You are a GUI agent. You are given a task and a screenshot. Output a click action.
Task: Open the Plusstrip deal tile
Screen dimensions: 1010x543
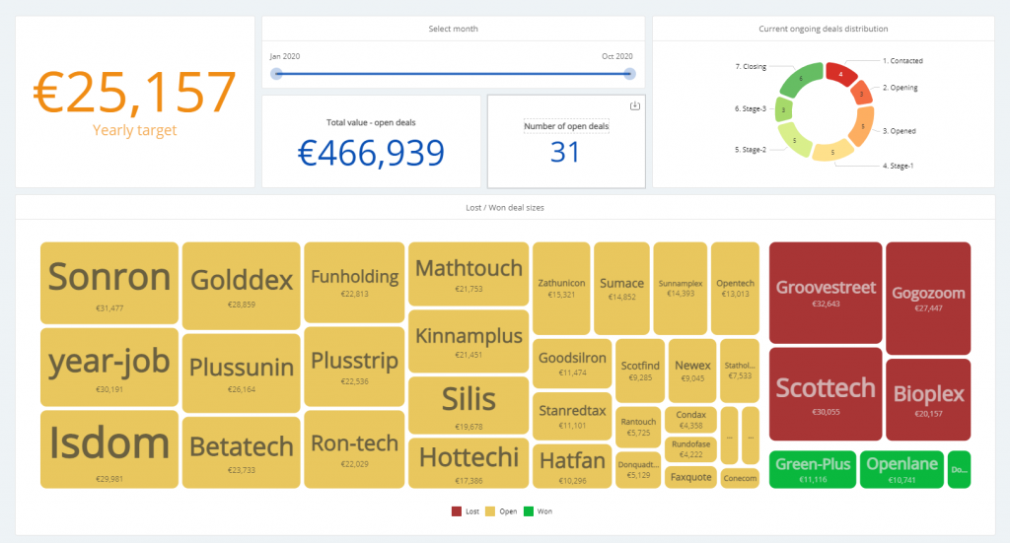(354, 367)
